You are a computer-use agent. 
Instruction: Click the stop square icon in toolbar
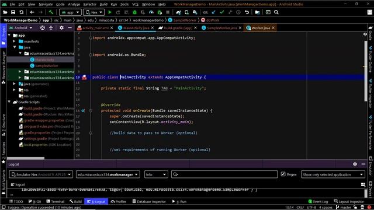(x=168, y=12)
